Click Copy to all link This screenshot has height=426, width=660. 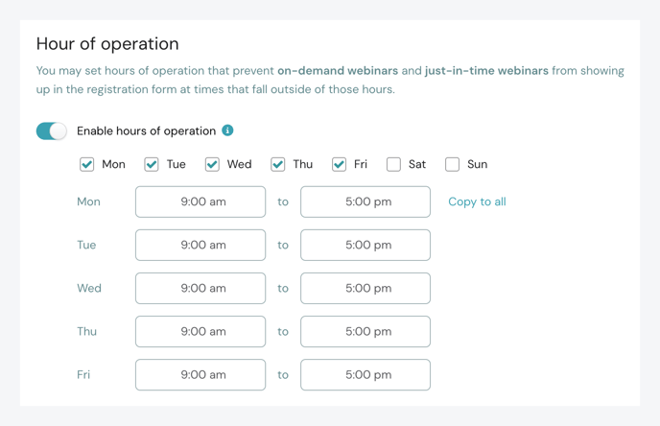477,201
